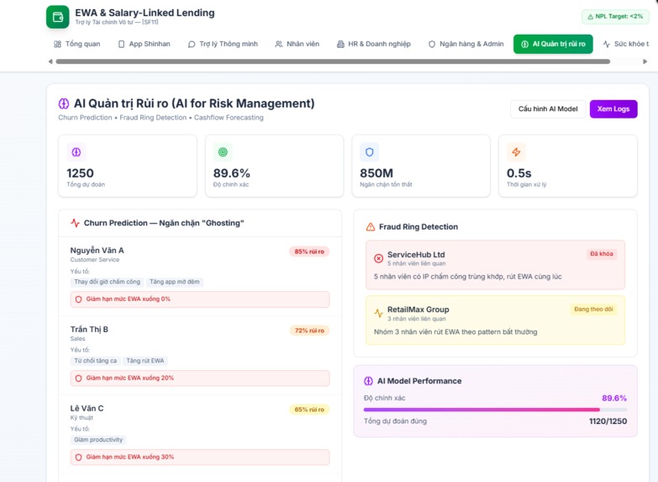This screenshot has width=658, height=482.
Task: Click the red pulse icon beside Churn Prediction
Action: [75, 223]
